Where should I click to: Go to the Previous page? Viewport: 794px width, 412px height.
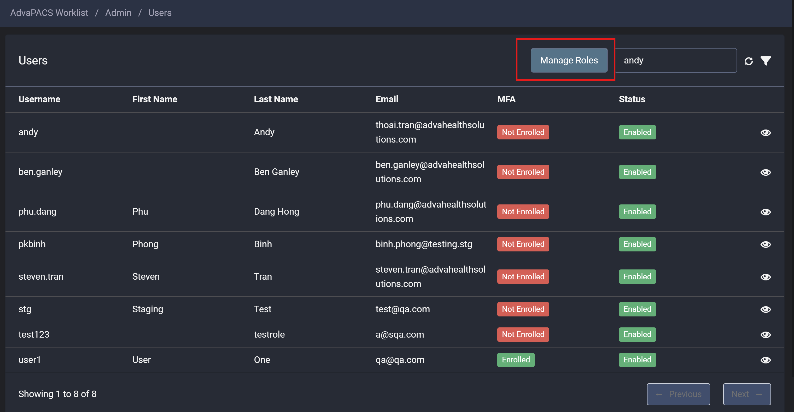pyautogui.click(x=678, y=394)
